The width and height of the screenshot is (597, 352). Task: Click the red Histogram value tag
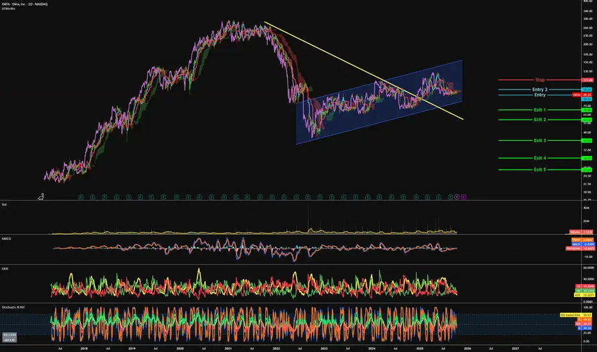[x=580, y=248]
